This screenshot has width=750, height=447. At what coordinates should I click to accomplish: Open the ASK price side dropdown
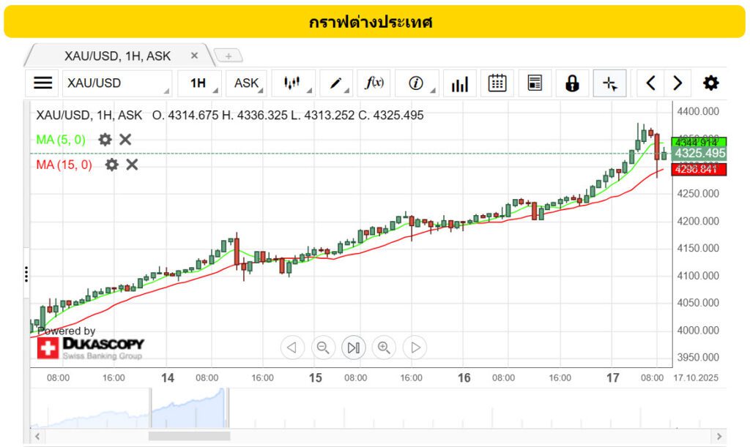[247, 83]
